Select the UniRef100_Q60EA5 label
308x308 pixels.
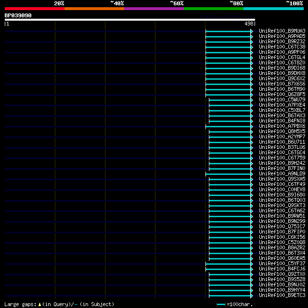click(282, 259)
